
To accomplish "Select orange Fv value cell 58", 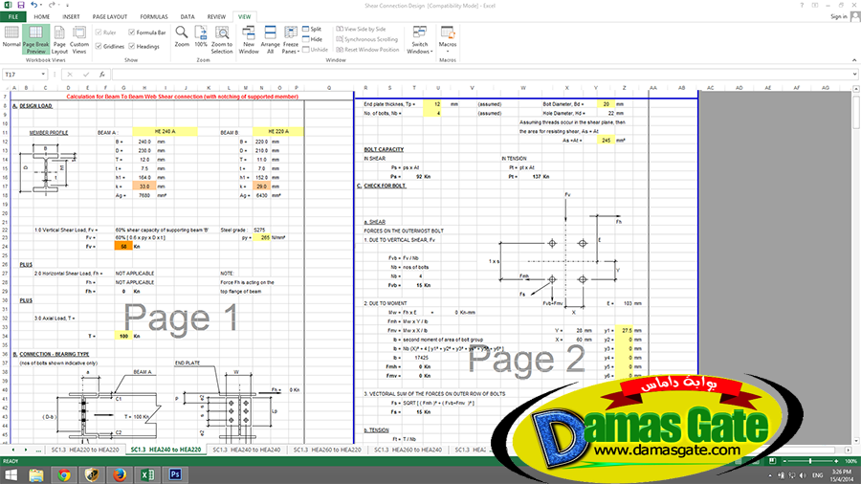I will coord(123,247).
